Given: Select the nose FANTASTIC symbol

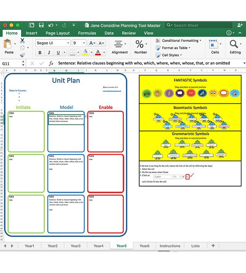Looking at the screenshot, I should [235, 93].
